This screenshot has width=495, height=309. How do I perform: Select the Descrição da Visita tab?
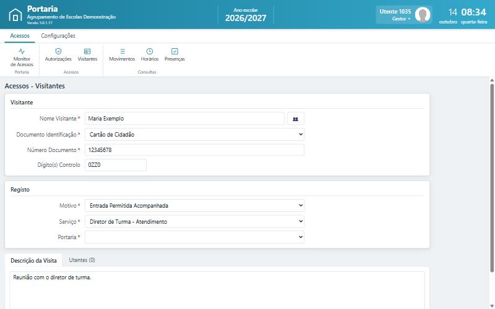[x=33, y=260]
